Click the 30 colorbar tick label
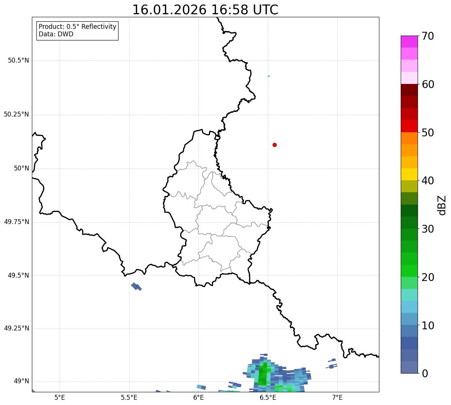 [428, 229]
